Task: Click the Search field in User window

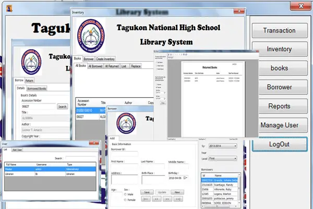Action: [x=81, y=158]
